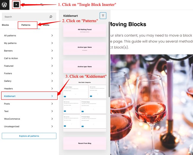Click the chevron next to Call to Action
The width and height of the screenshot is (193, 155).
[52, 58]
